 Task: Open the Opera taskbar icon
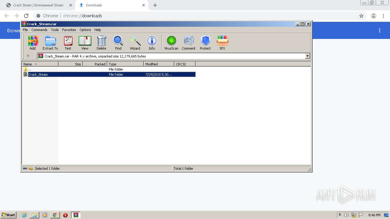tap(65, 215)
